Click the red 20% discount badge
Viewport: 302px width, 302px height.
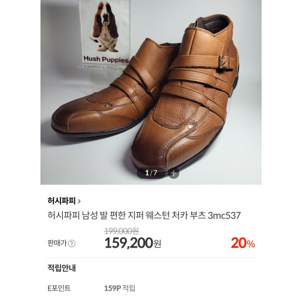coord(243,243)
